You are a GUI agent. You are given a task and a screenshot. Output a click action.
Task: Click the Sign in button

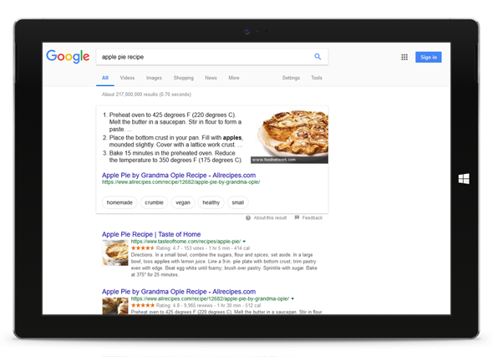(428, 57)
